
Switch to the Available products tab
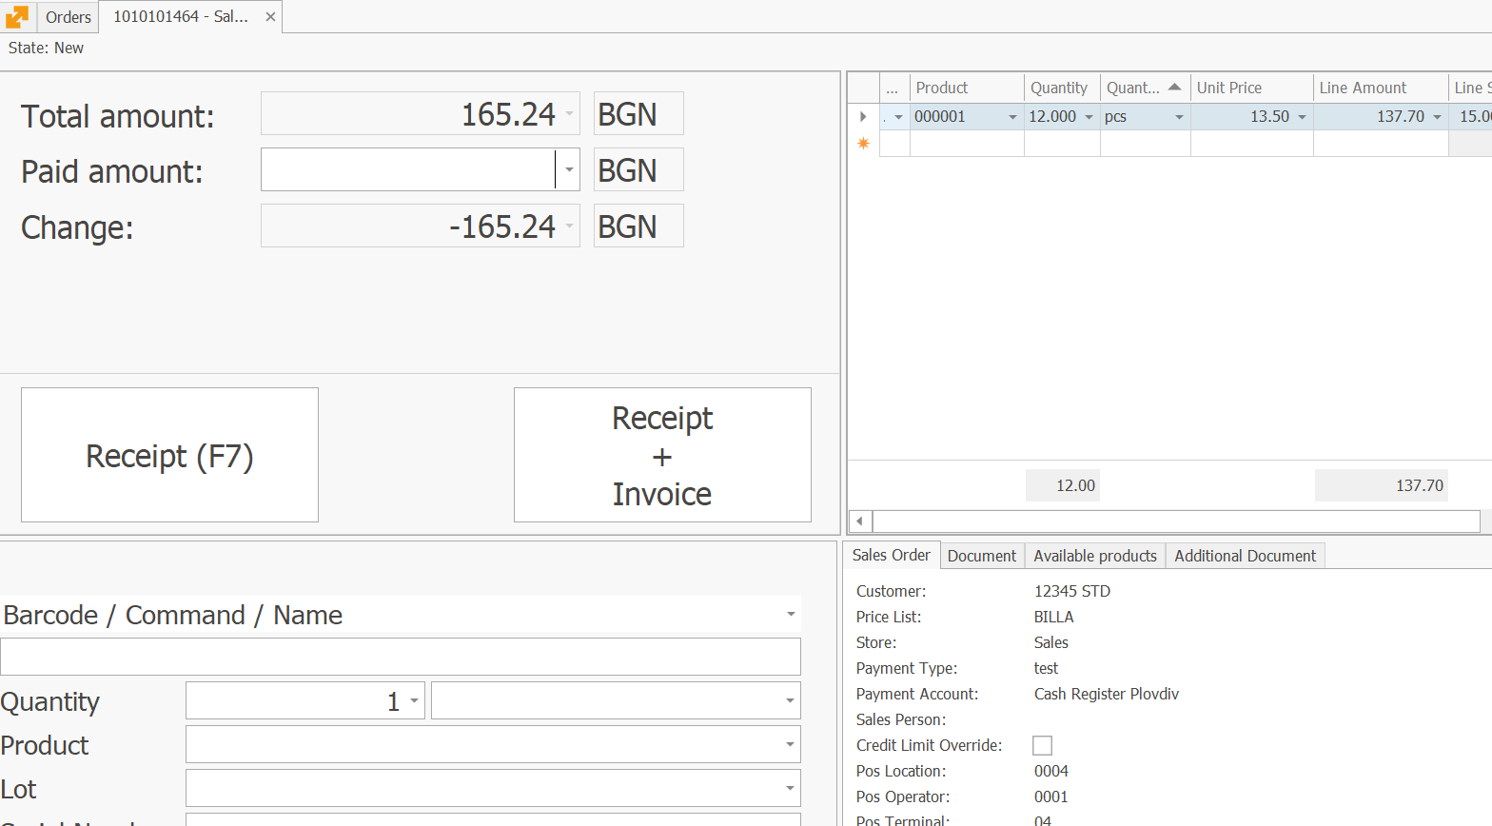[1095, 556]
